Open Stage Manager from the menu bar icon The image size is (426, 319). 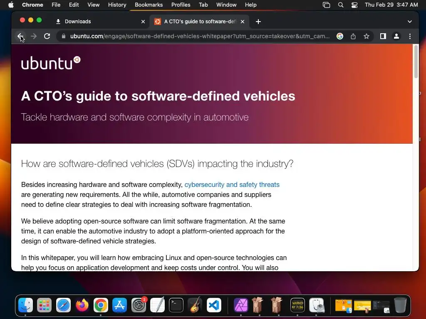tap(326, 5)
